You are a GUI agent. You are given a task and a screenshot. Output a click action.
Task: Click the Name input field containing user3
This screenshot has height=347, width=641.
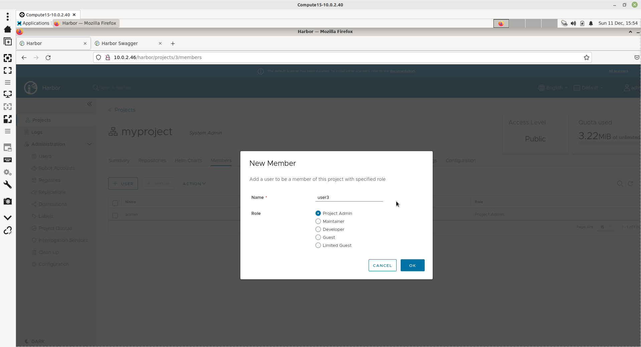349,197
